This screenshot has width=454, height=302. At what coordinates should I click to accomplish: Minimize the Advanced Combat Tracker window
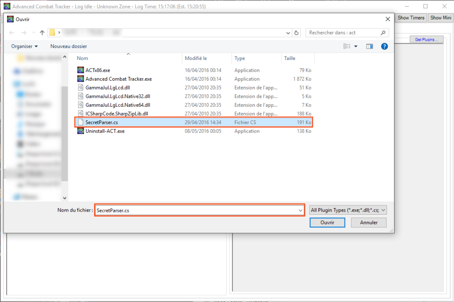[407, 6]
